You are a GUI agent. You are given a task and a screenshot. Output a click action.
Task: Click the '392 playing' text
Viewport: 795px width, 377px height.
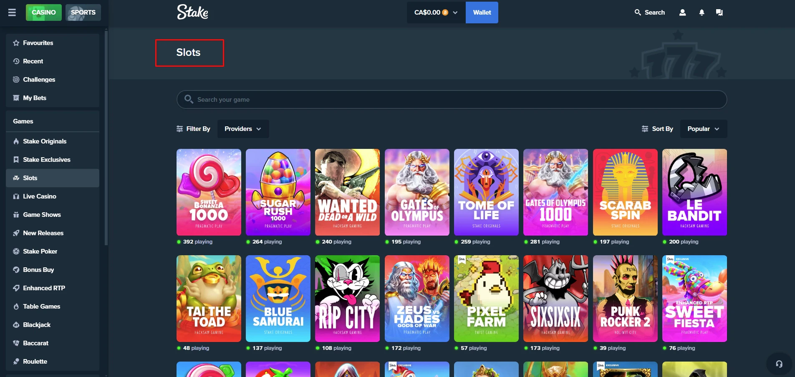click(x=198, y=242)
